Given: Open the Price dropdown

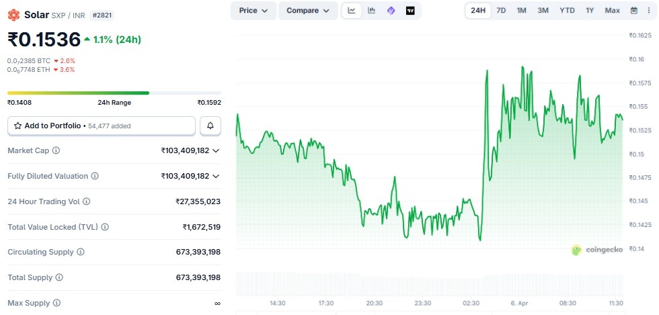Looking at the screenshot, I should 253,11.
